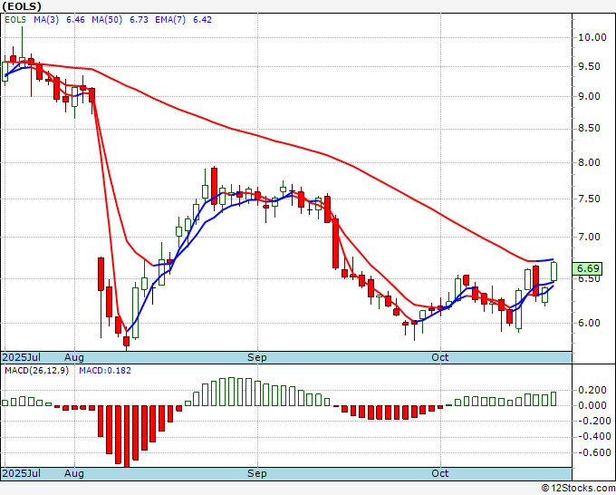Click the 0.200 MACD axis label
The width and height of the screenshot is (616, 495).
[x=592, y=390]
